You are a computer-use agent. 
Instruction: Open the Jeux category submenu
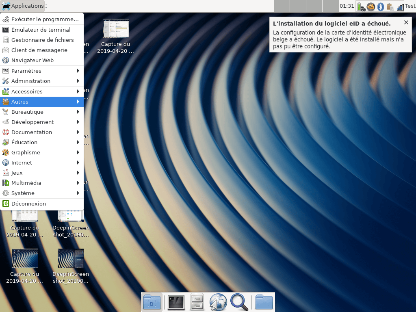point(42,173)
